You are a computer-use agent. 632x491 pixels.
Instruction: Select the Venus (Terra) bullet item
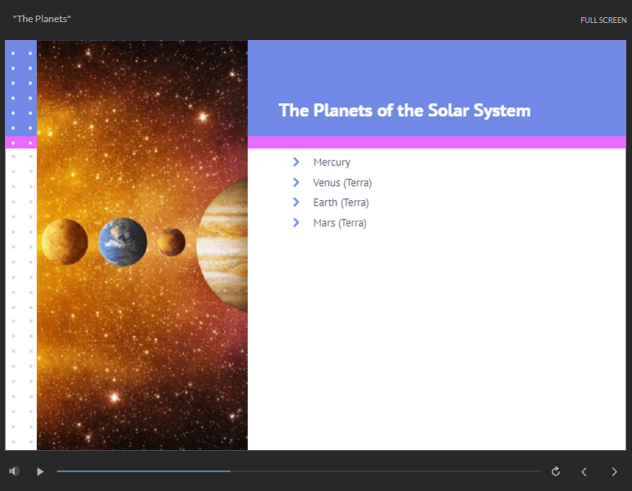coord(342,183)
